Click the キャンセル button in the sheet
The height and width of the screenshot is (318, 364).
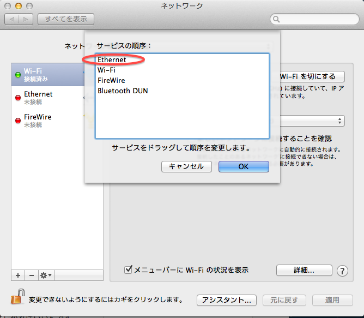pos(186,166)
